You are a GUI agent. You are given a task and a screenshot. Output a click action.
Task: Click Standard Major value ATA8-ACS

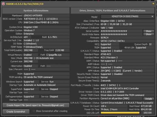click(x=106, y=54)
